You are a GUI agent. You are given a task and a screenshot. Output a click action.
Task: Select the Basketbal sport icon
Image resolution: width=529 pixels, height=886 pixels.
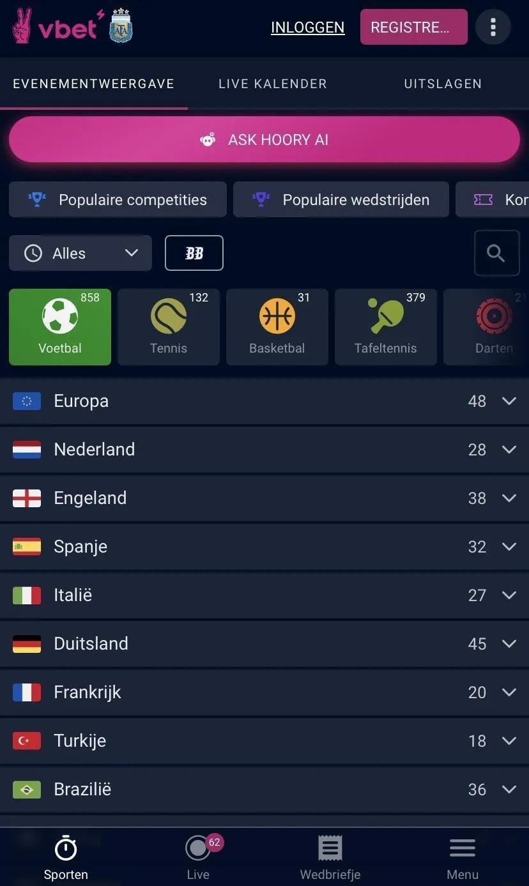[277, 327]
